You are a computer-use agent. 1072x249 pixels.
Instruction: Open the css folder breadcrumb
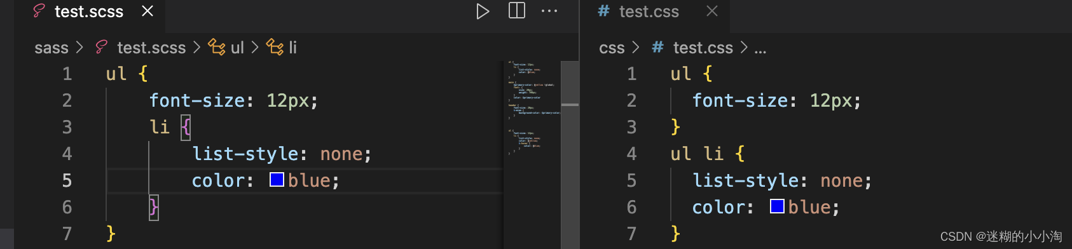click(x=612, y=48)
